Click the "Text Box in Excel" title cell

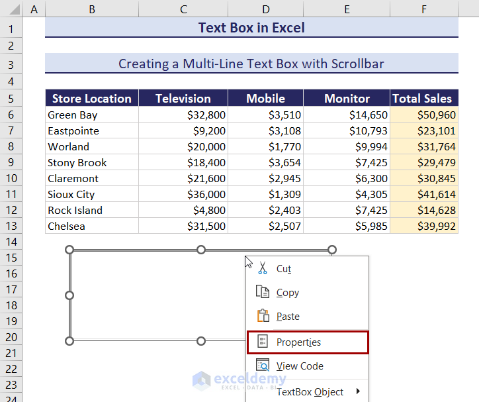pos(251,28)
